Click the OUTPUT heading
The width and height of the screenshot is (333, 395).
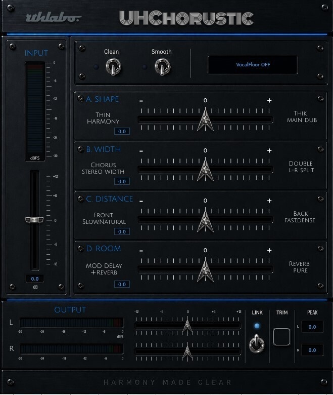(70, 310)
